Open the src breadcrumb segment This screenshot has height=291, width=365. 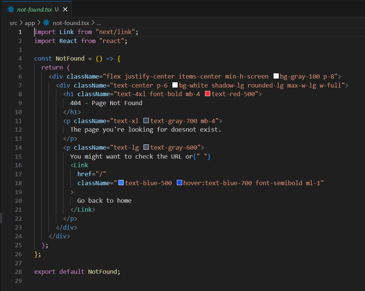coord(13,23)
